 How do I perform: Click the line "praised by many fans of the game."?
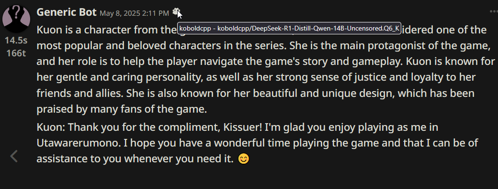122,110
